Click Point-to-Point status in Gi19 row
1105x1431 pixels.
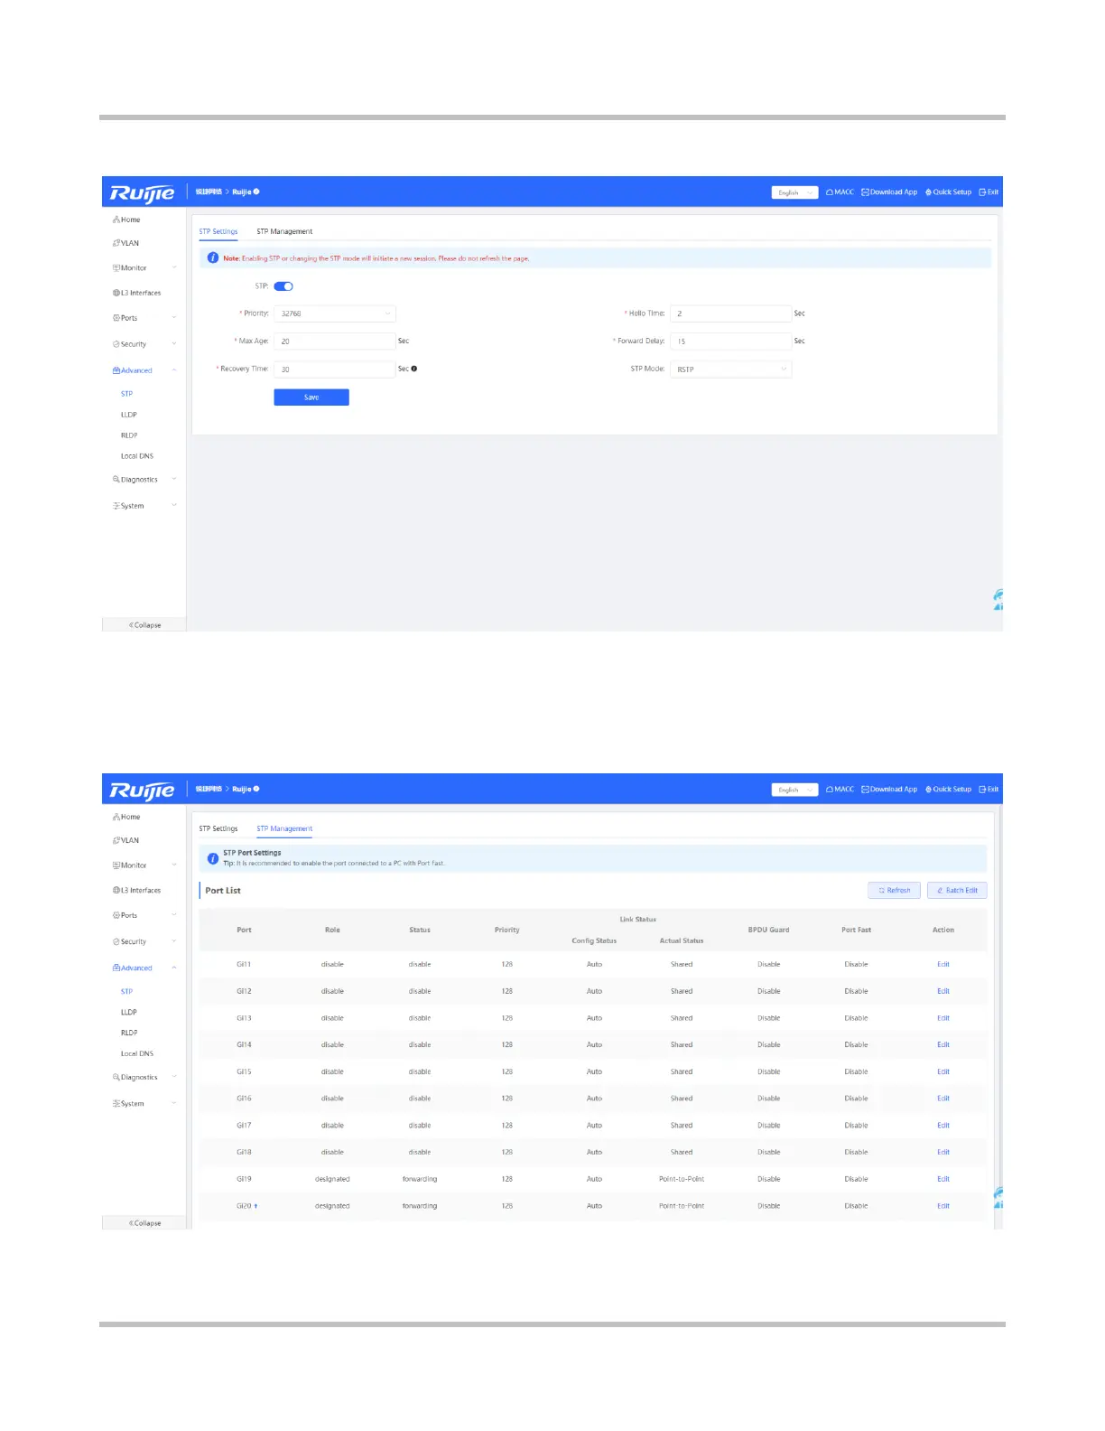tap(682, 1179)
